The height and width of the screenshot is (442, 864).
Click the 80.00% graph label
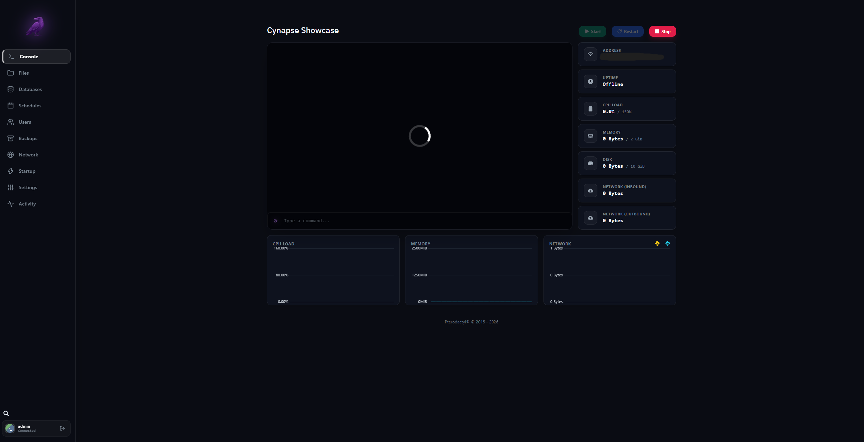click(282, 275)
